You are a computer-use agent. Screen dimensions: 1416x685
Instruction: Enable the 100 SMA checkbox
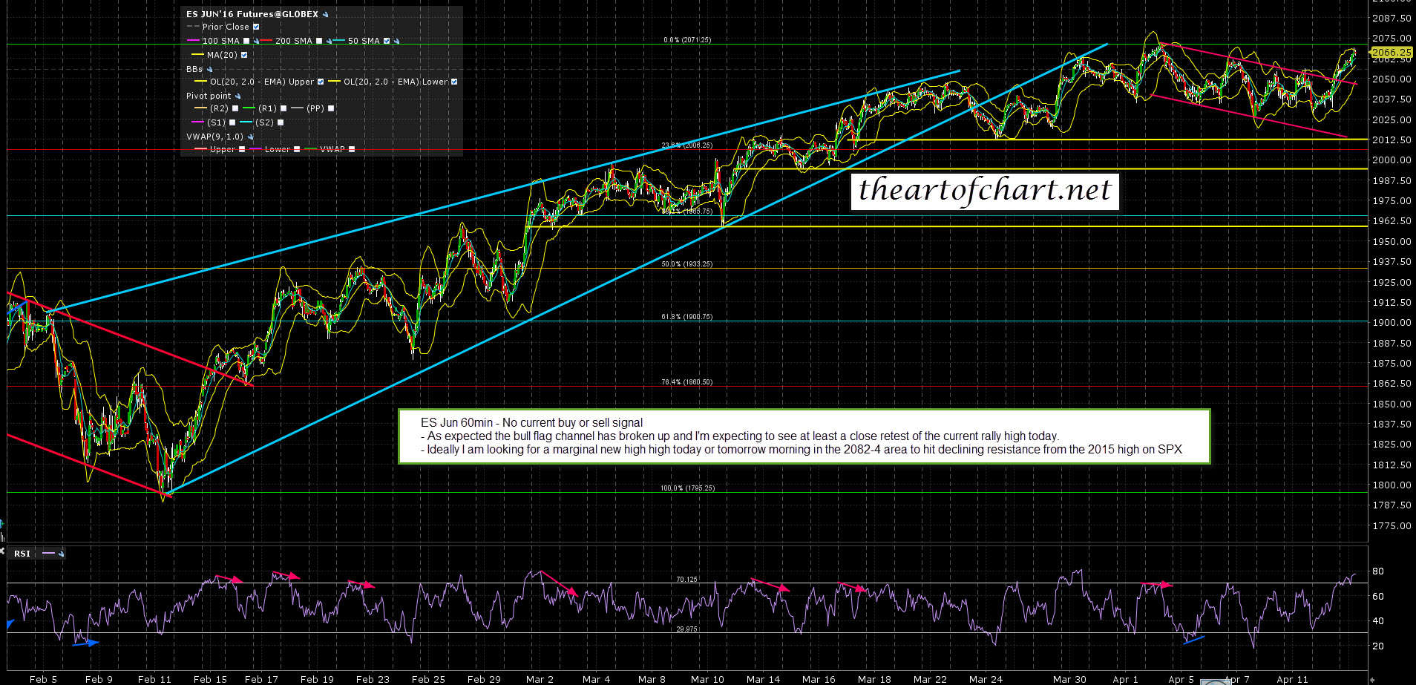click(246, 41)
